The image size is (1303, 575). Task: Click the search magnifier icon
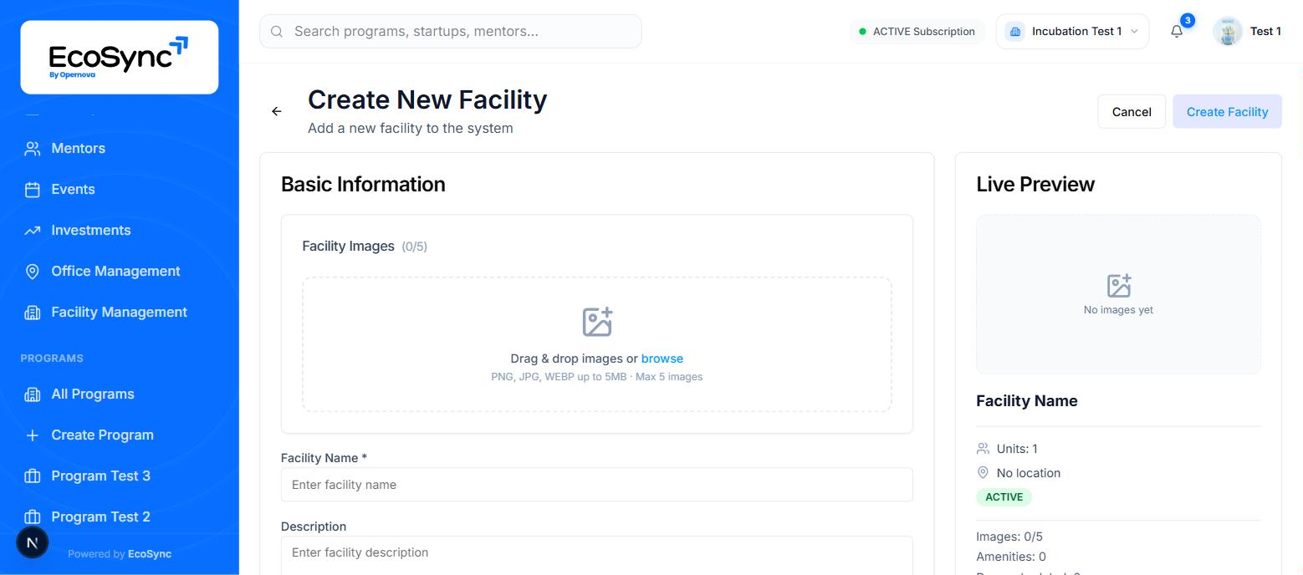(x=277, y=32)
